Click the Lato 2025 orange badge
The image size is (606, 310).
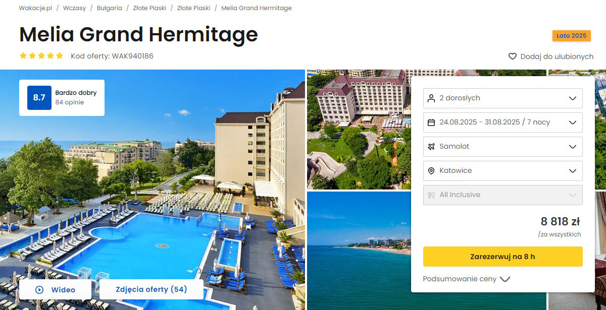pos(572,36)
